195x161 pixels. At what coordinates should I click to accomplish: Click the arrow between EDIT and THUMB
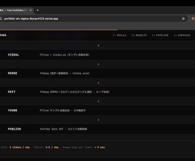[x=98, y=101]
